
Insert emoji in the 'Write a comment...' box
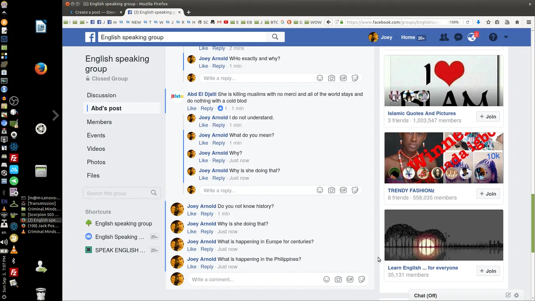coord(326,279)
